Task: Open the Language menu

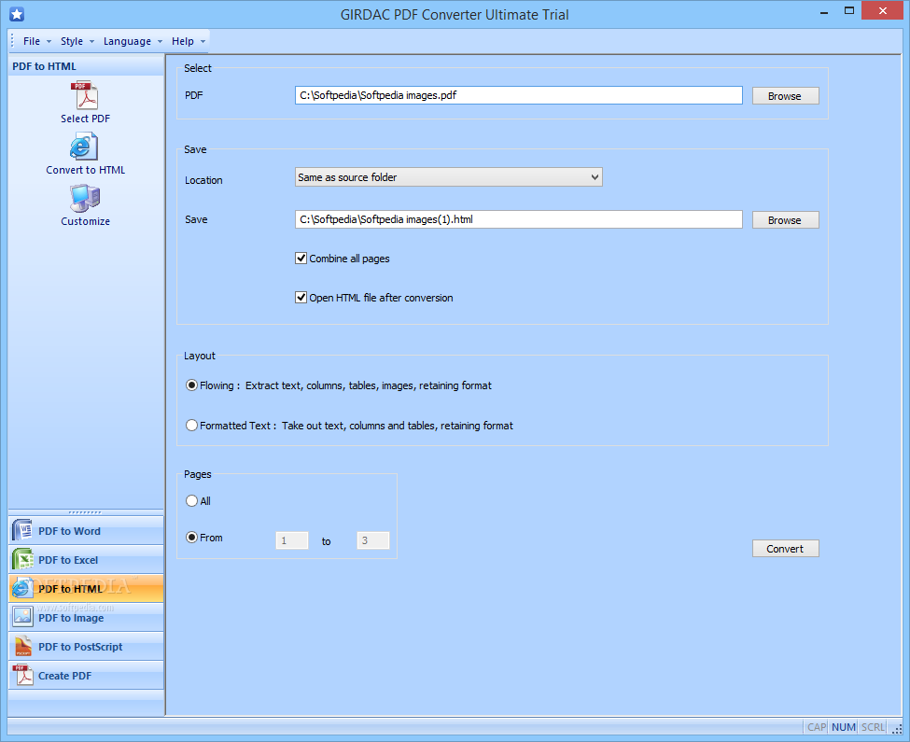Action: tap(127, 41)
